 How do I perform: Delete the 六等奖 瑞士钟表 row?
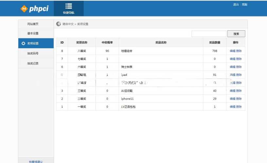coord(239,67)
